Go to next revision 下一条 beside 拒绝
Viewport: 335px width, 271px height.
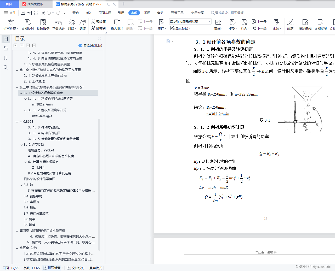tap(259, 28)
